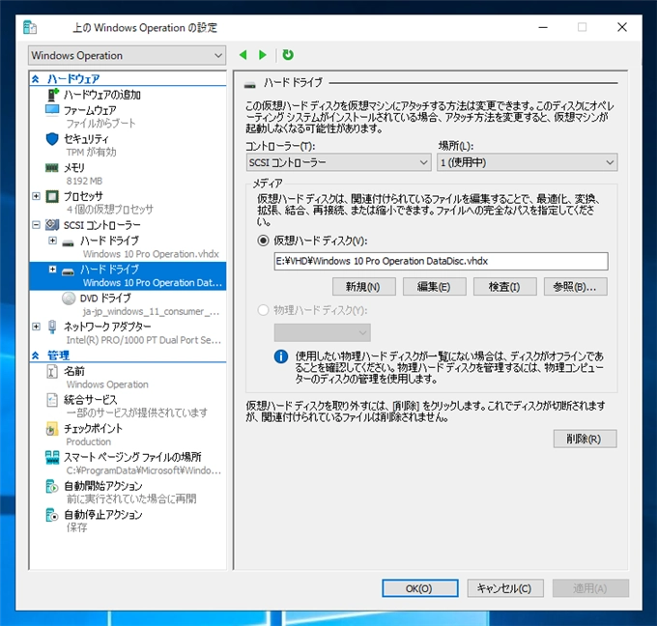
Task: Click the green back navigation arrow
Action: (x=243, y=55)
